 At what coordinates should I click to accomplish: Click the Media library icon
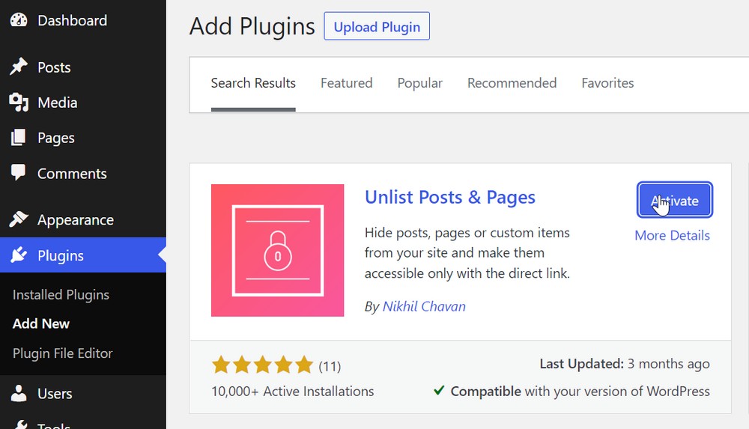tap(19, 103)
